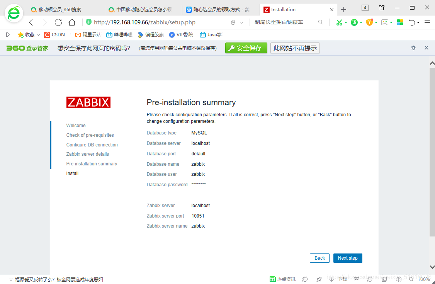Click the rocket accelerator icon in status bar
This screenshot has width=435, height=284.
[x=319, y=279]
